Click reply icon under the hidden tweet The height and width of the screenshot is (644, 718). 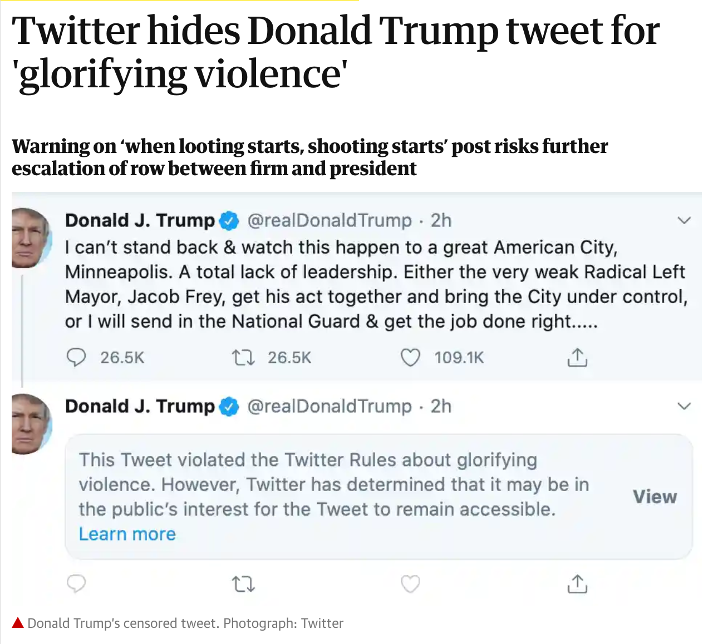[76, 584]
